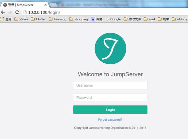
Task: Click the Welcome to JumpServer heading
Action: [x=110, y=74]
